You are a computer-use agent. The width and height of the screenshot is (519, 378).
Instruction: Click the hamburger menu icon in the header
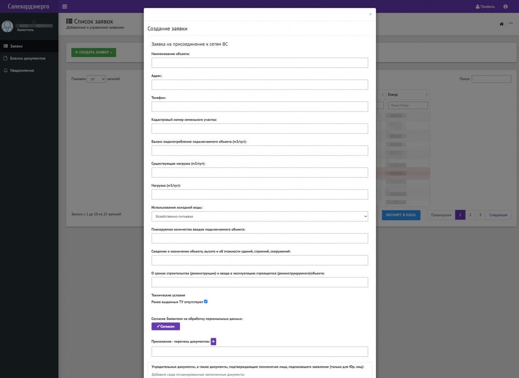click(x=65, y=6)
